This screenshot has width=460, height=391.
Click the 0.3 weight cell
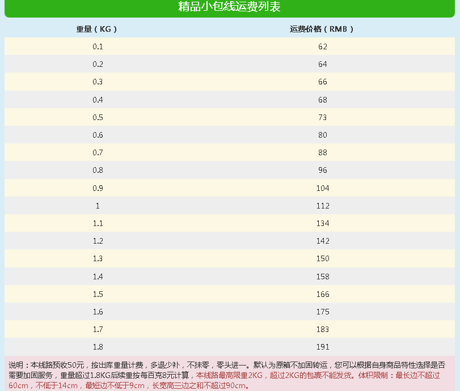[98, 82]
